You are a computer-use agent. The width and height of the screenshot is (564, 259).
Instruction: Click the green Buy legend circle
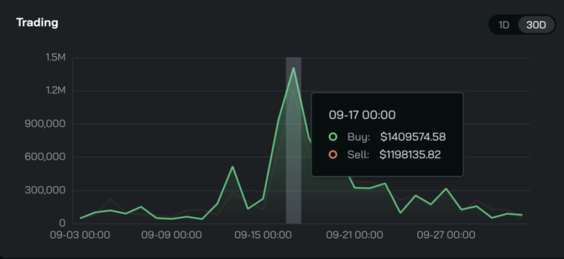tap(332, 137)
